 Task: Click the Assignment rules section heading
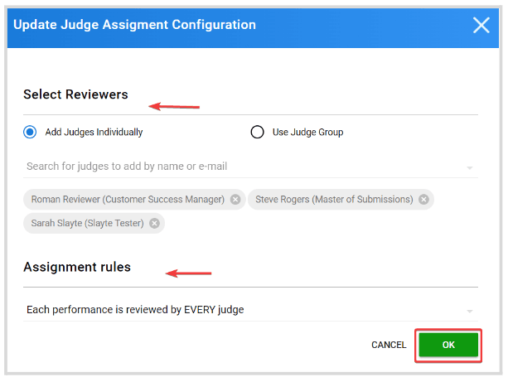[x=77, y=268]
